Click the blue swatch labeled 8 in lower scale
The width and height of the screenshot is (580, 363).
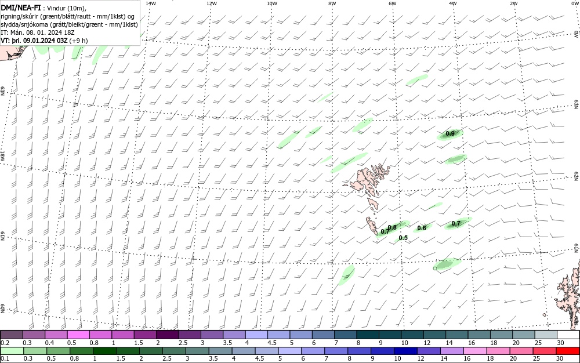(x=360, y=351)
